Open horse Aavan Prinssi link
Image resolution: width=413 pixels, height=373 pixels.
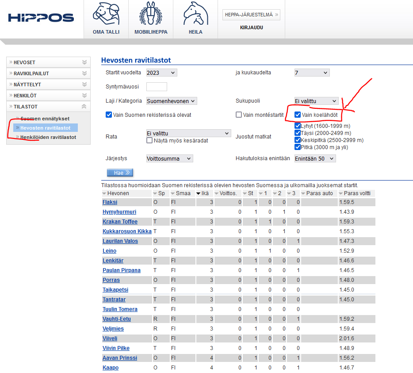[120, 358]
